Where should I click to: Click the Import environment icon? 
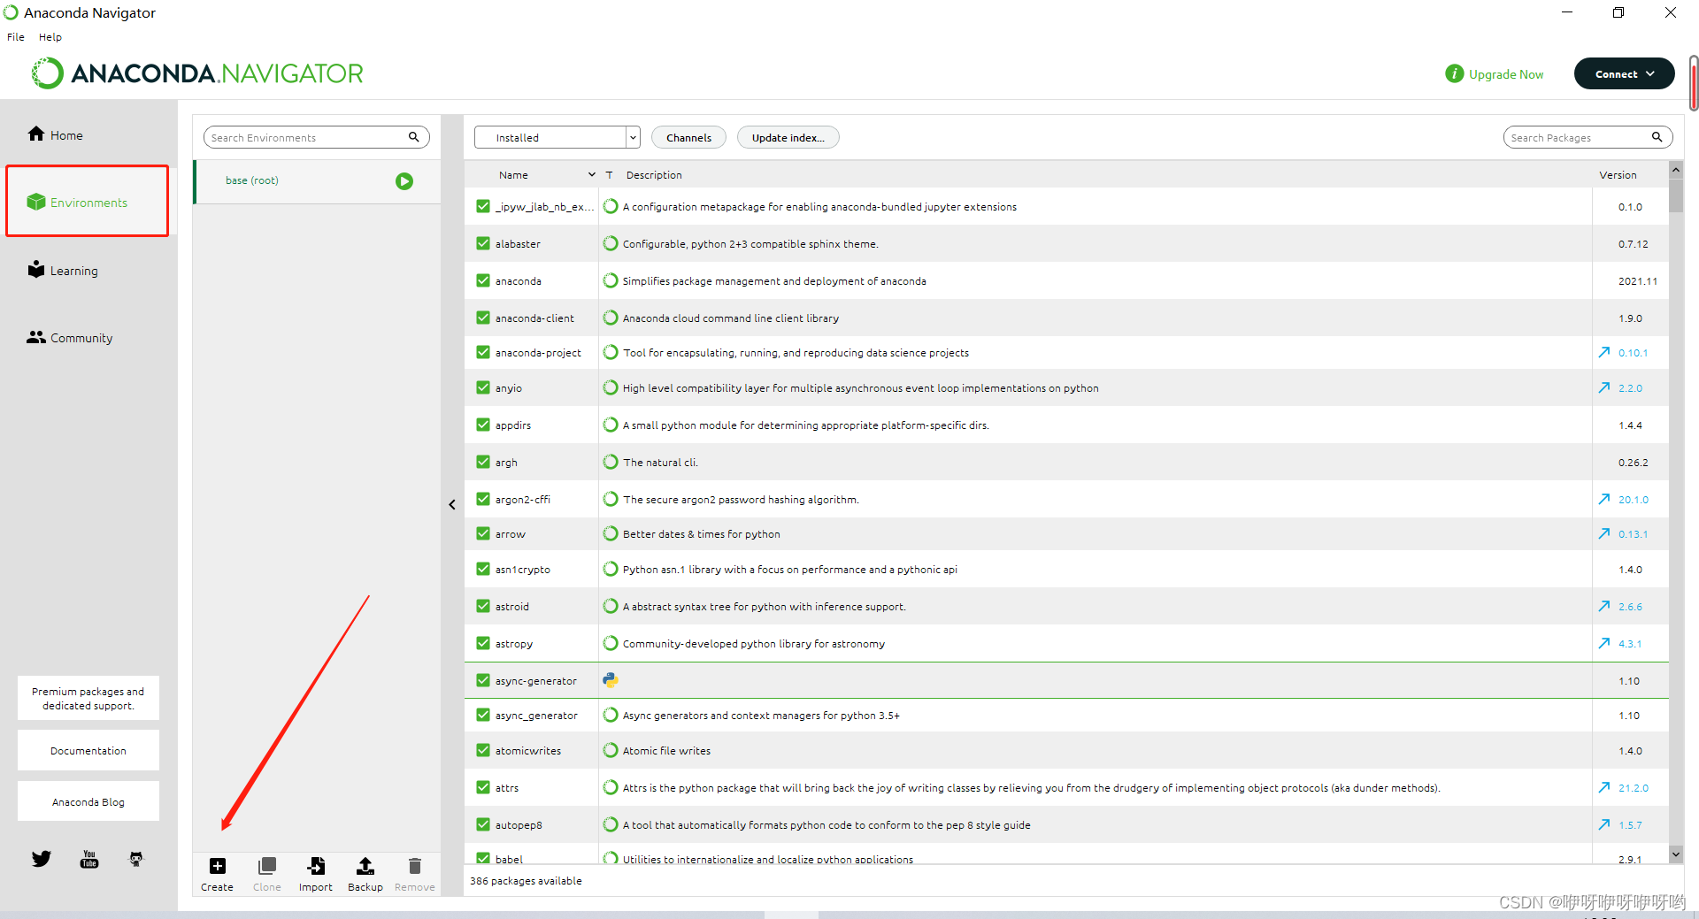[316, 866]
